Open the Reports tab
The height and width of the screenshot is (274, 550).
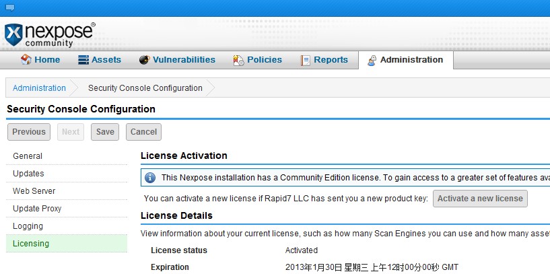point(324,60)
